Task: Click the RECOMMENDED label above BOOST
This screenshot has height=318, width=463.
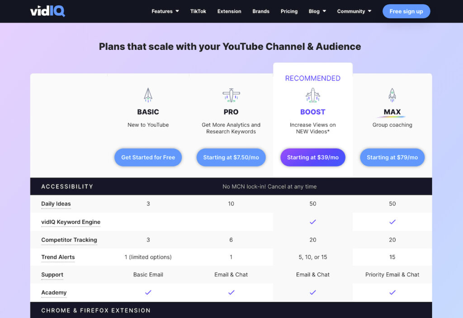Action: pyautogui.click(x=313, y=78)
